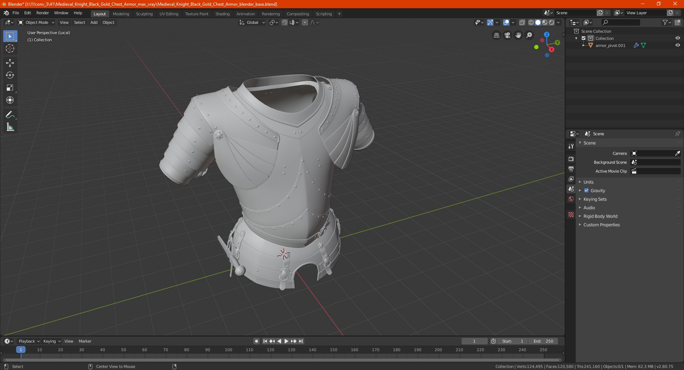Select the Rotate tool
Screen dimensions: 684x370
click(10, 75)
